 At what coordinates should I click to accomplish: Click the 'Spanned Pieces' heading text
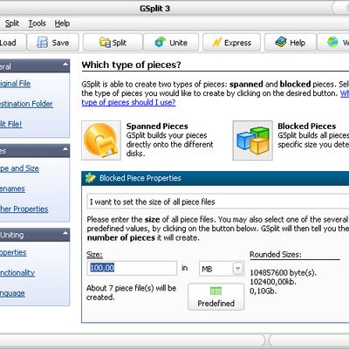click(157, 127)
